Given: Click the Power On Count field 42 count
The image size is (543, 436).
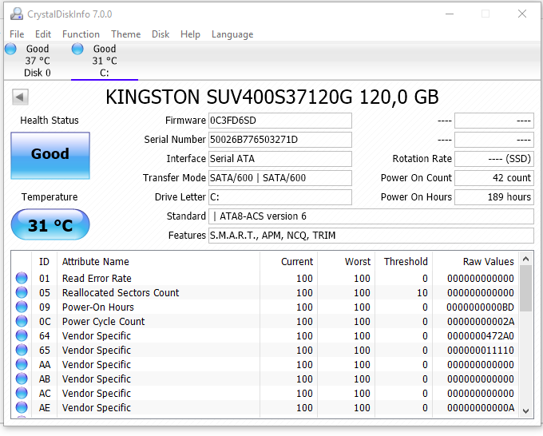Looking at the screenshot, I should click(494, 178).
